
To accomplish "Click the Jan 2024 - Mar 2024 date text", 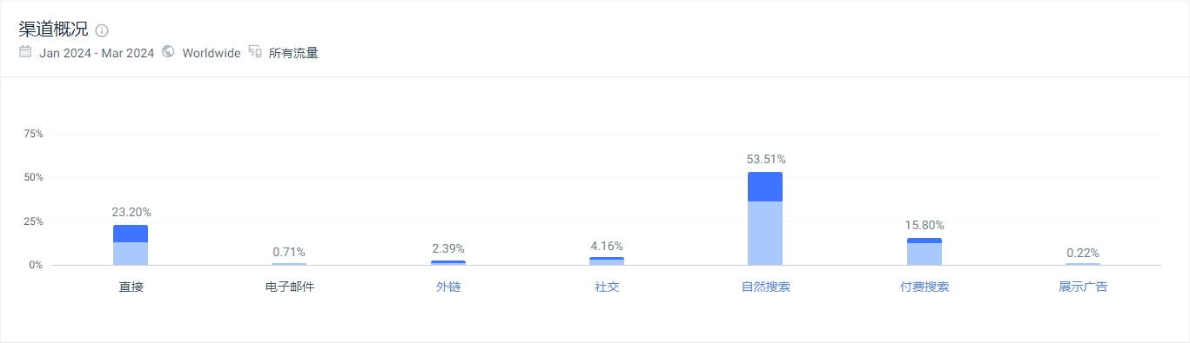I will [x=97, y=53].
